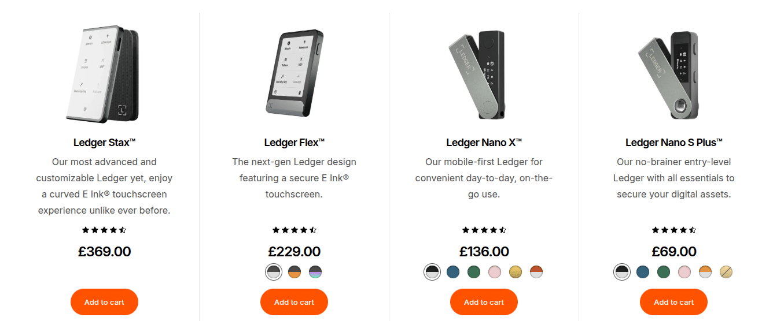
Task: Pick pink swatch for Ledger Nano X
Action: tap(495, 272)
